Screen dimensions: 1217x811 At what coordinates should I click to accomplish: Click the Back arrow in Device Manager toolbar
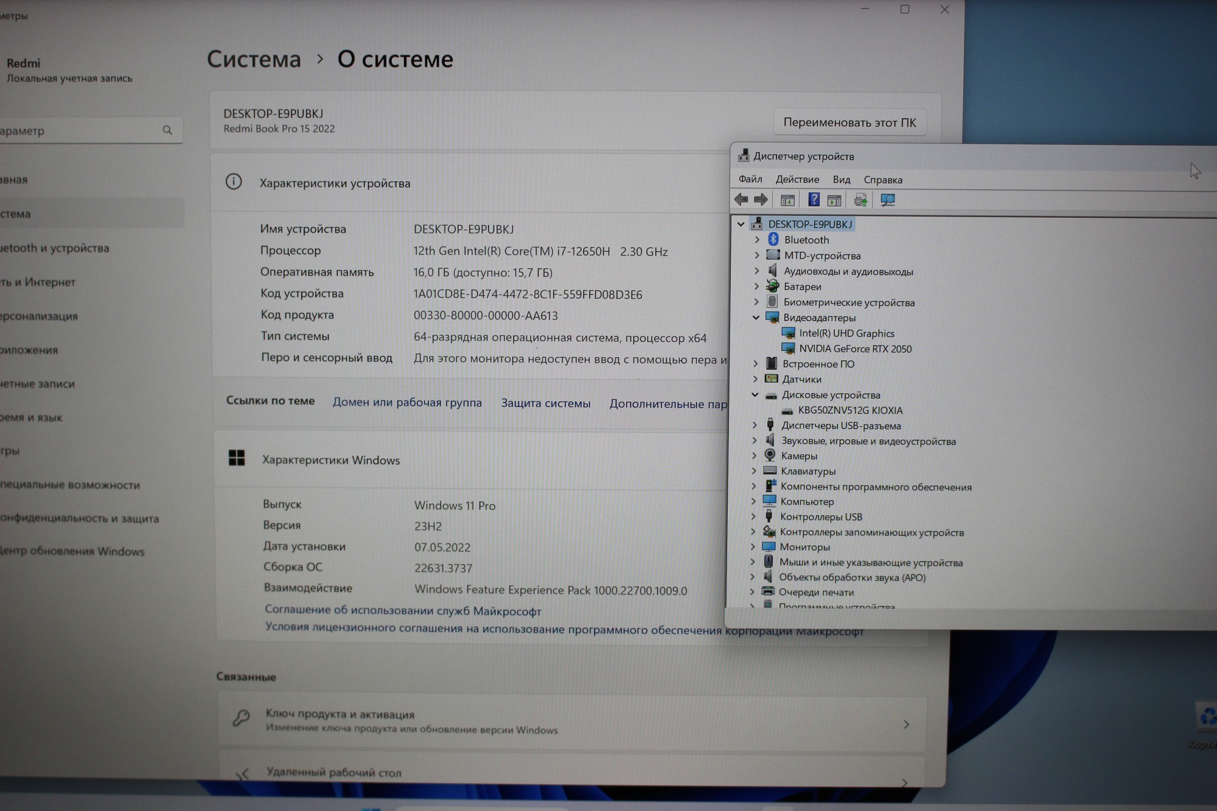pyautogui.click(x=741, y=200)
